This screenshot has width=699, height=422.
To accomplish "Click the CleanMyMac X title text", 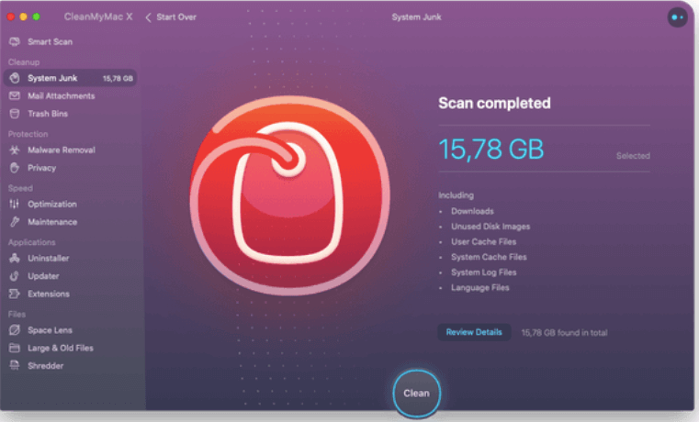I will click(98, 17).
